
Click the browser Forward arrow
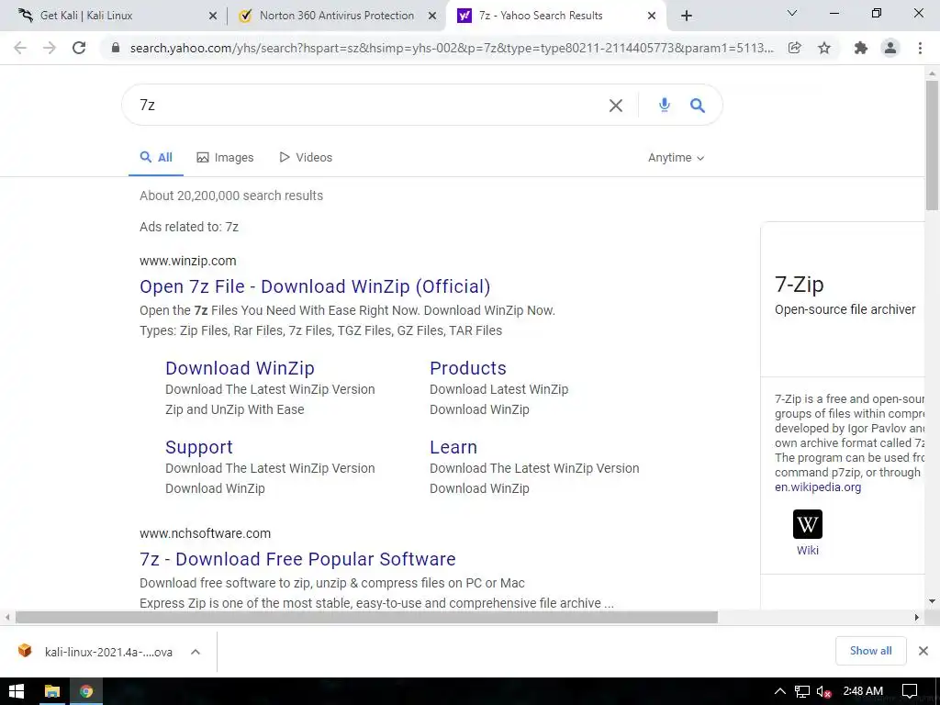(50, 48)
